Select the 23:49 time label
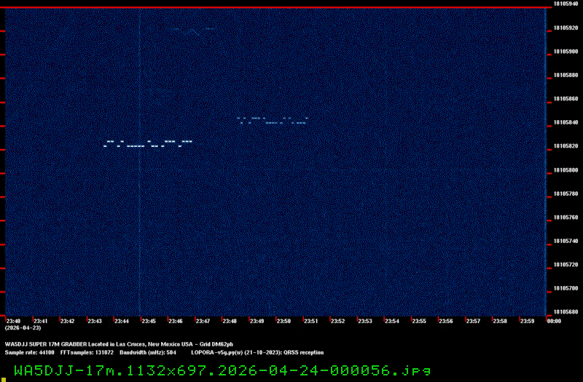583x382 pixels. tap(257, 321)
